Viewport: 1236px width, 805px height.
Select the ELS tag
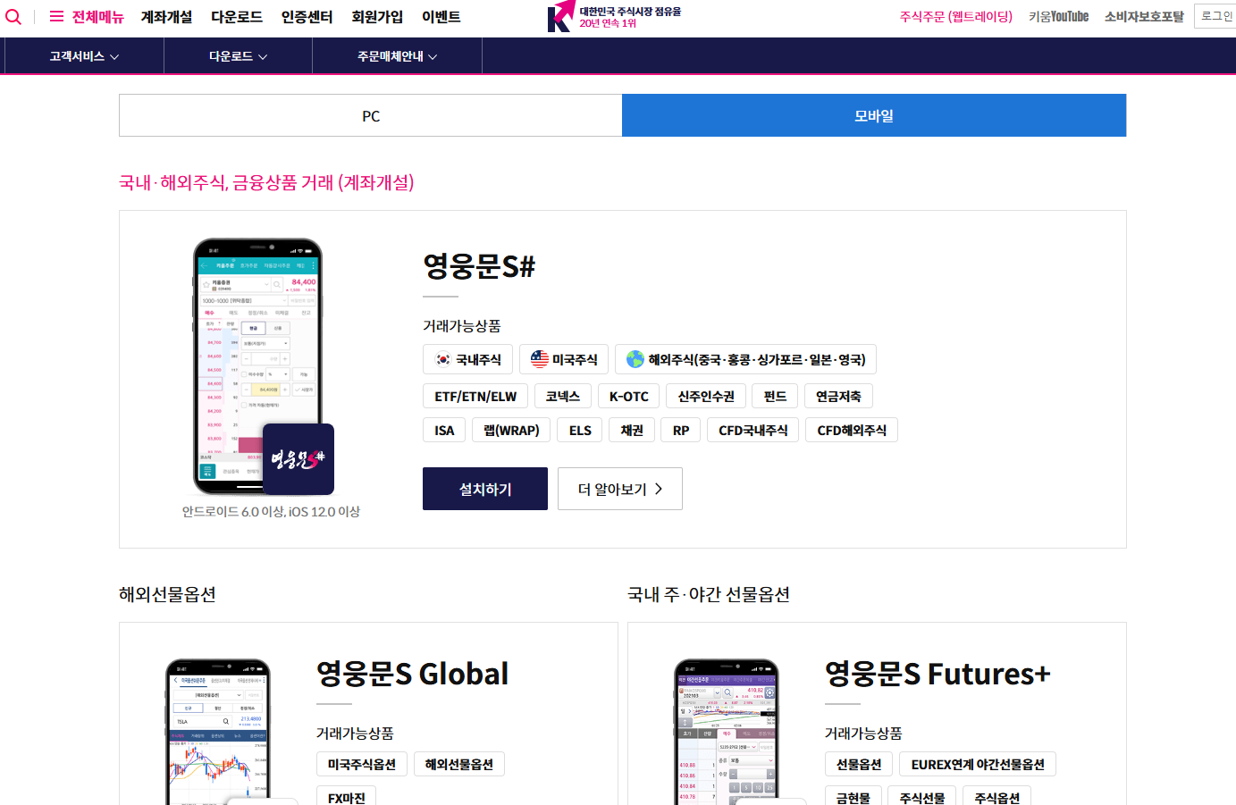coord(580,430)
